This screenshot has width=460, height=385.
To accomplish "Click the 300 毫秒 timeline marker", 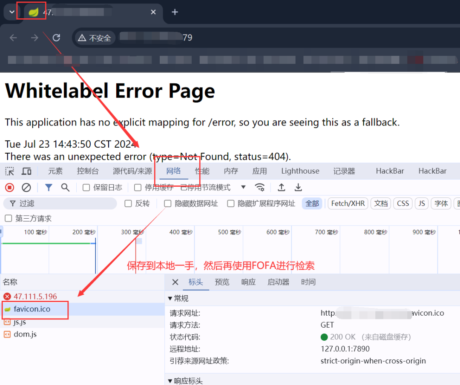I will tap(132, 232).
